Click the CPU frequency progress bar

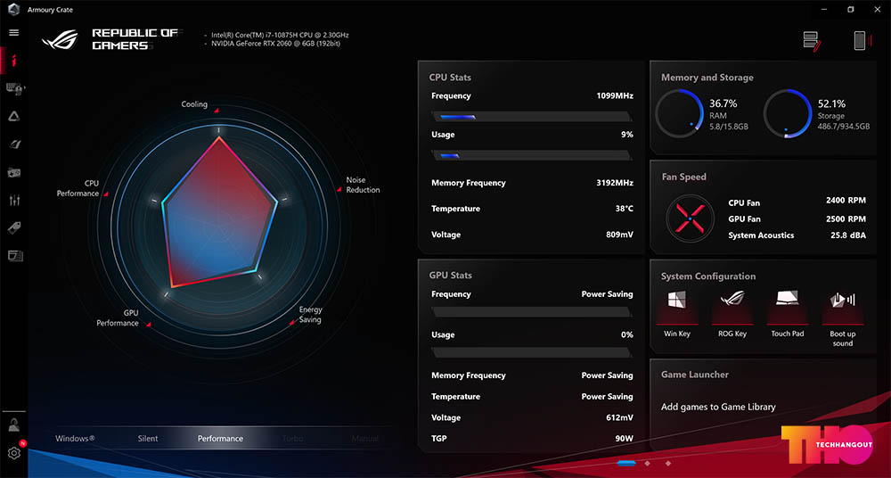click(531, 117)
